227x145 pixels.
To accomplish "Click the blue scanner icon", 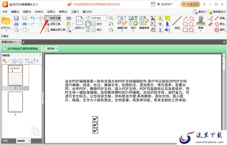I will coord(25,24).
